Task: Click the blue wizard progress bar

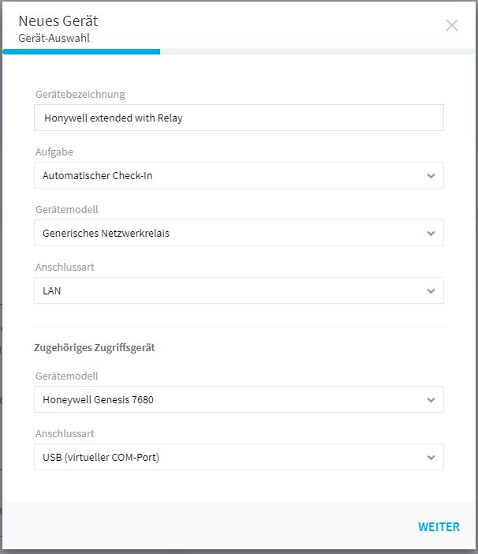Action: tap(81, 51)
